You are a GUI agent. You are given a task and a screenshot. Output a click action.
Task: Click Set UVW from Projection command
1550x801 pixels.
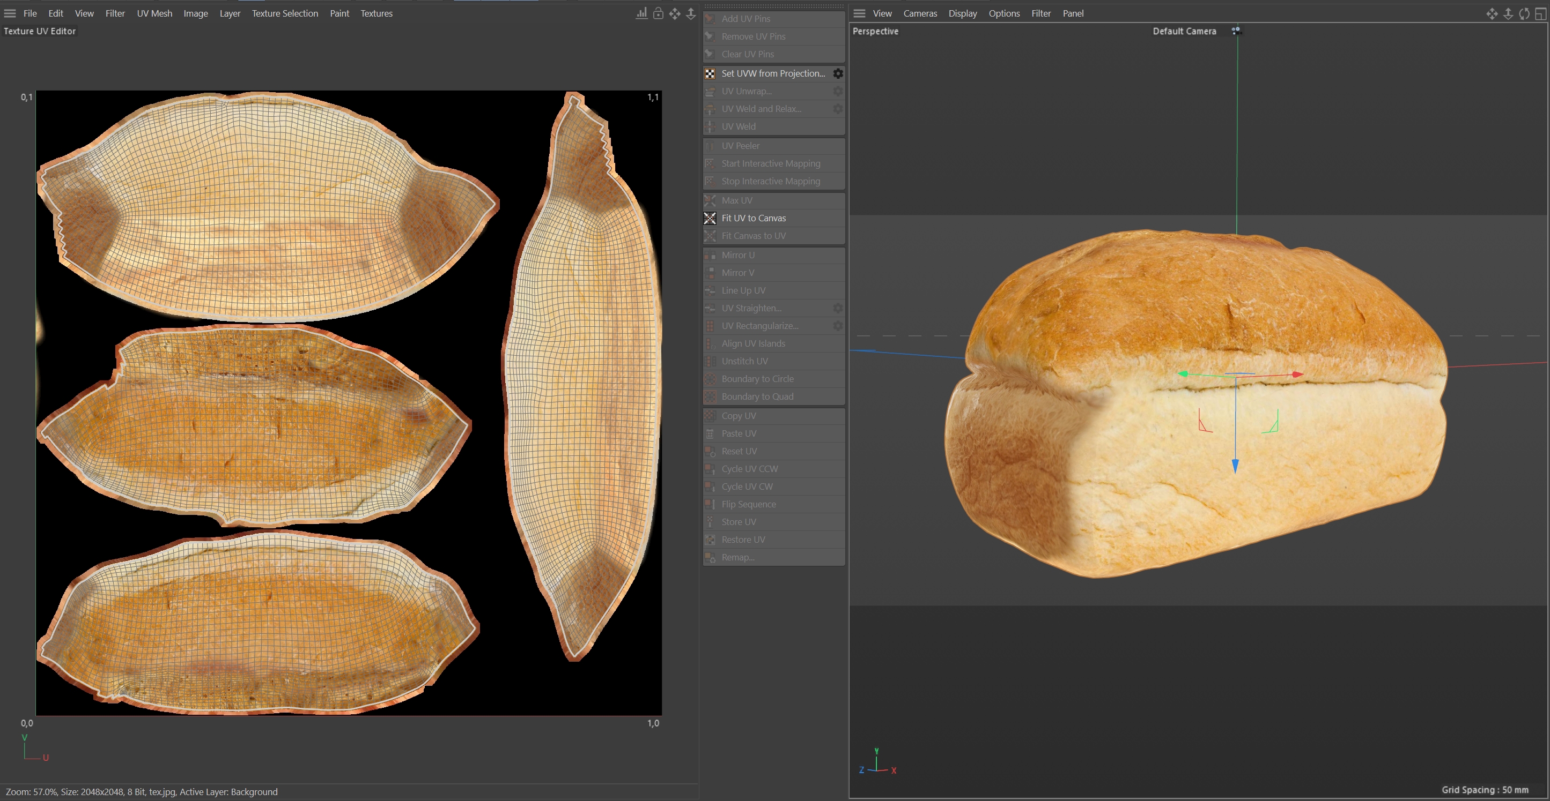tap(773, 73)
